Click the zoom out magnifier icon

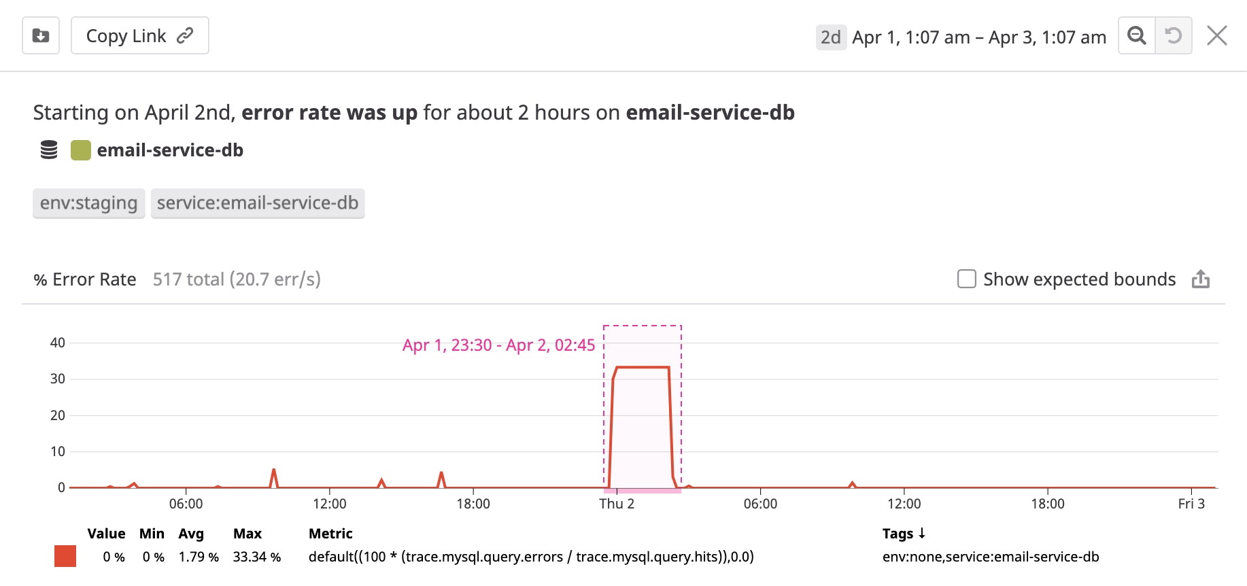[1136, 36]
